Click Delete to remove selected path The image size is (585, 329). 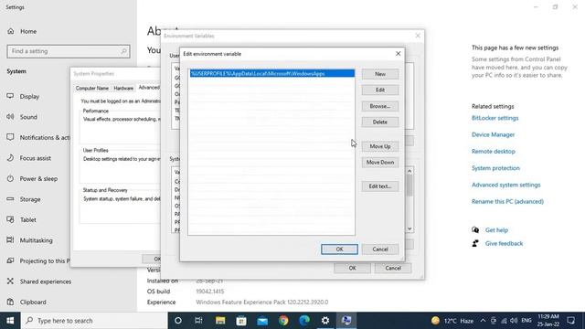tap(380, 122)
